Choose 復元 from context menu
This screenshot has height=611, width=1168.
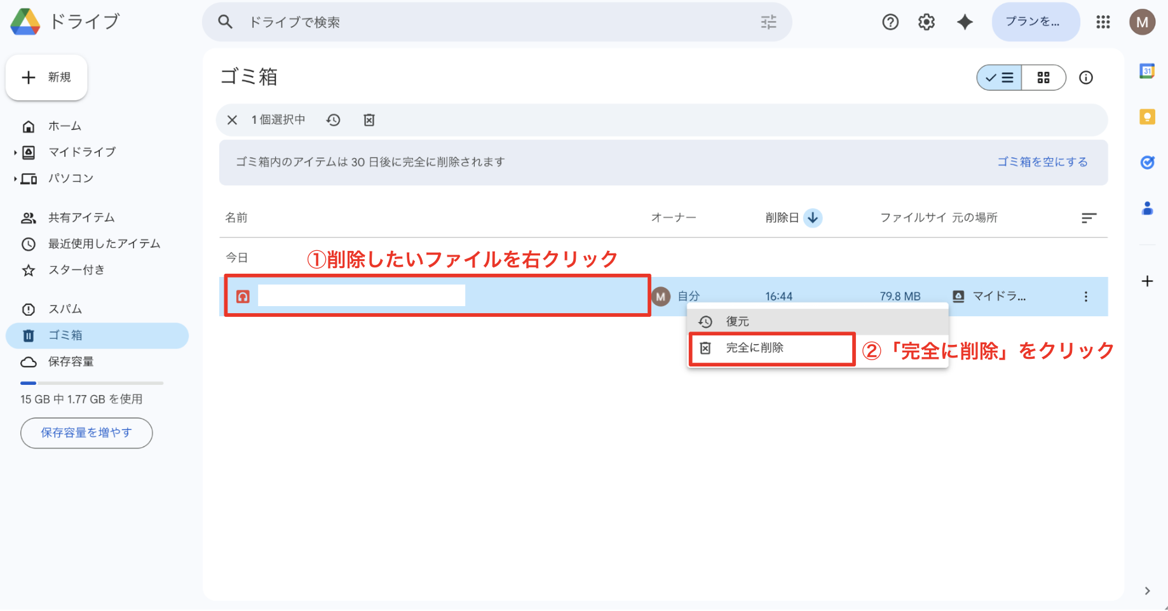pyautogui.click(x=818, y=321)
